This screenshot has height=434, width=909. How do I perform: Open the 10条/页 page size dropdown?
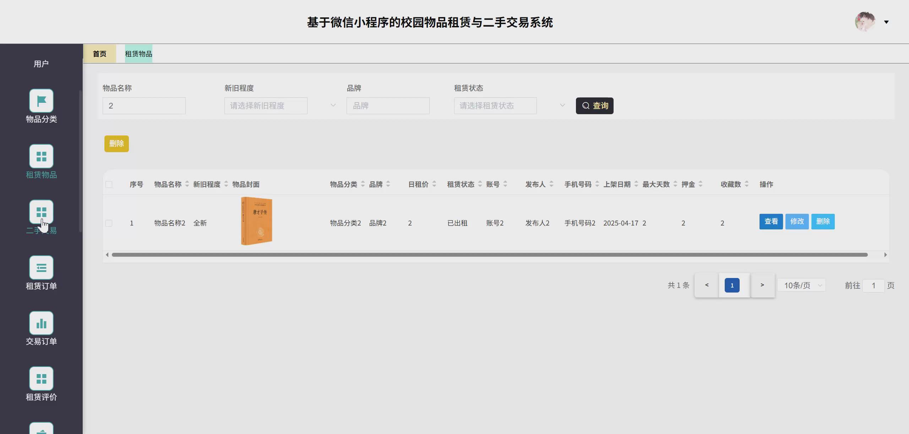801,285
